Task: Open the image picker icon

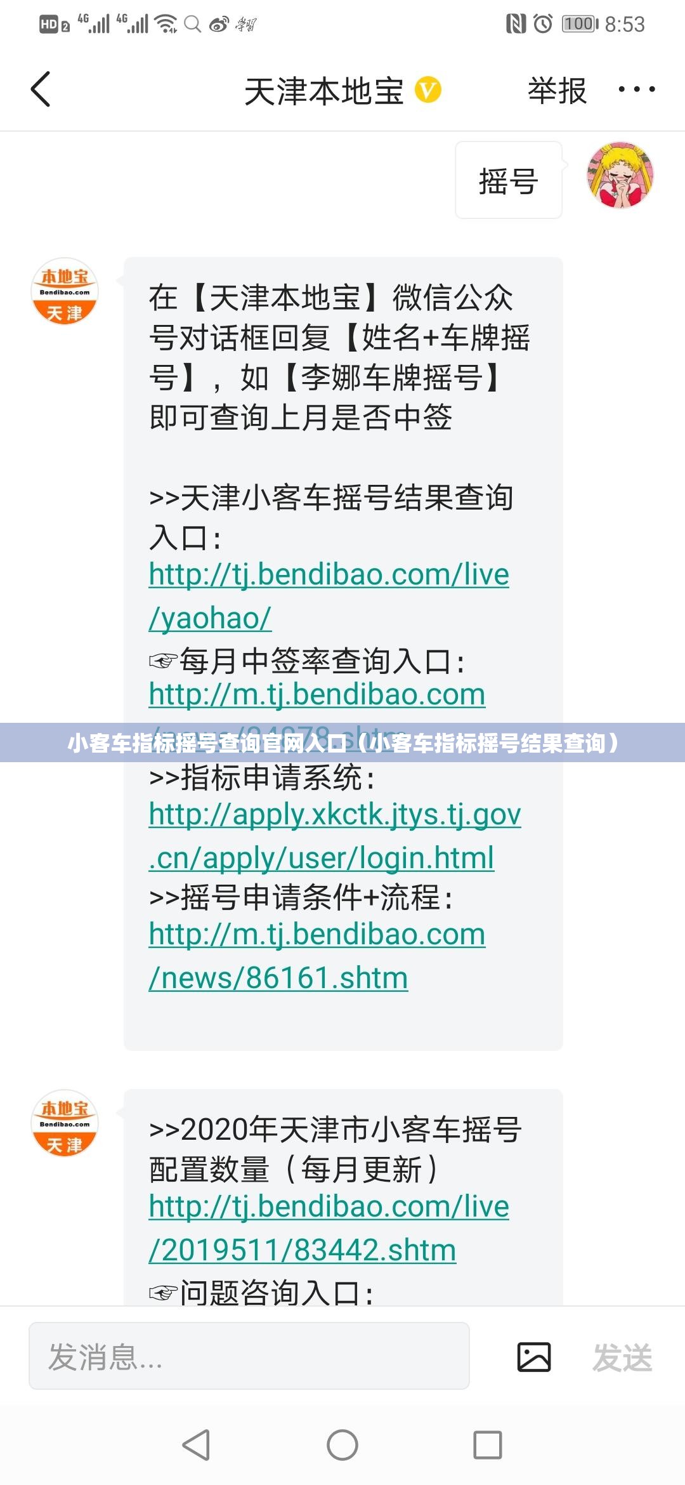Action: coord(534,1357)
